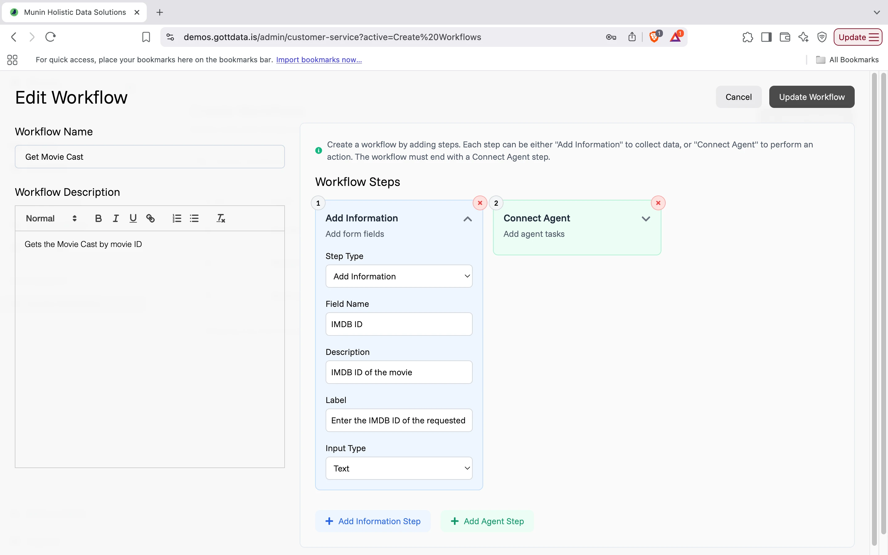Open Brave Shields panel
Screen dimensions: 888x555
point(654,37)
